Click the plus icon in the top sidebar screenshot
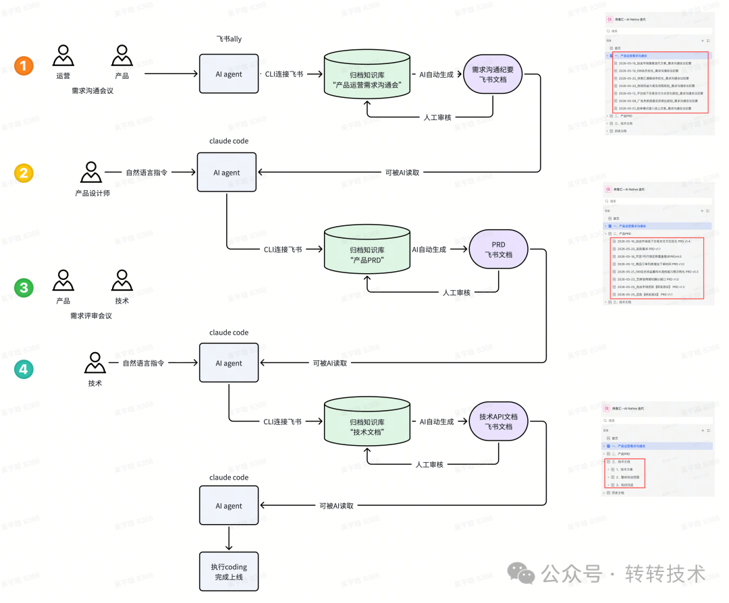Screen dimensions: 729x603 click(703, 41)
